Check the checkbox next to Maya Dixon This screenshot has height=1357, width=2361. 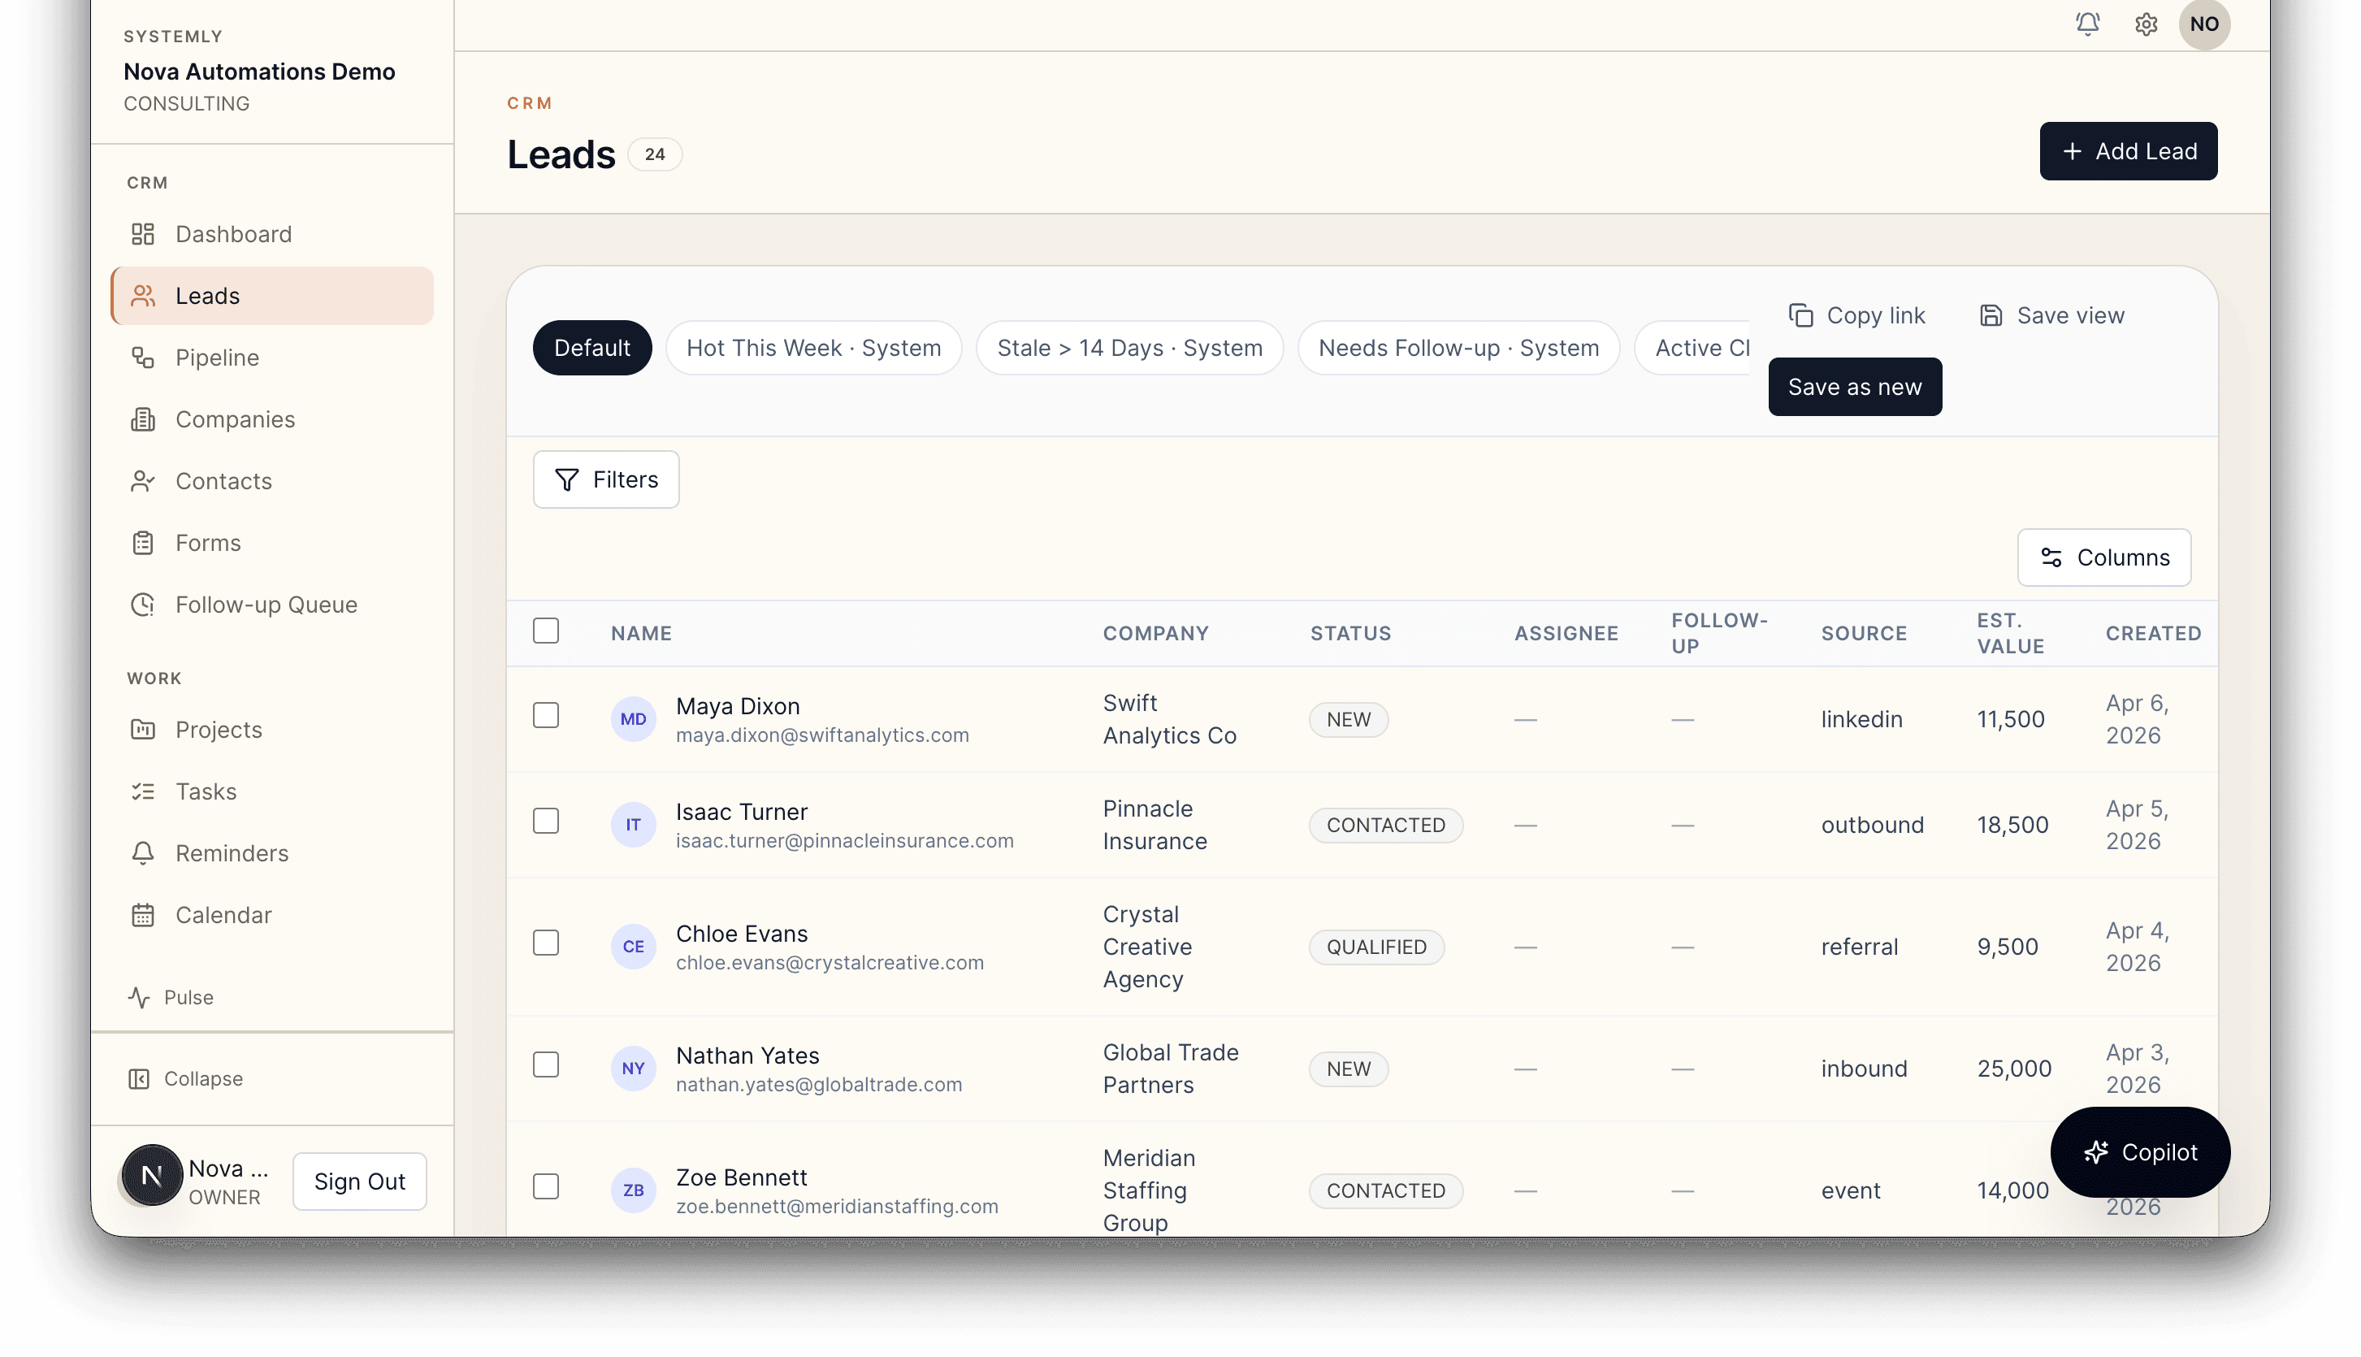547,715
